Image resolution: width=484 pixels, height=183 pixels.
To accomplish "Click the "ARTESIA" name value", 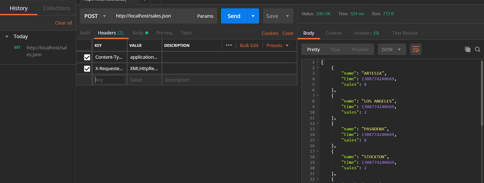I will [x=373, y=73].
